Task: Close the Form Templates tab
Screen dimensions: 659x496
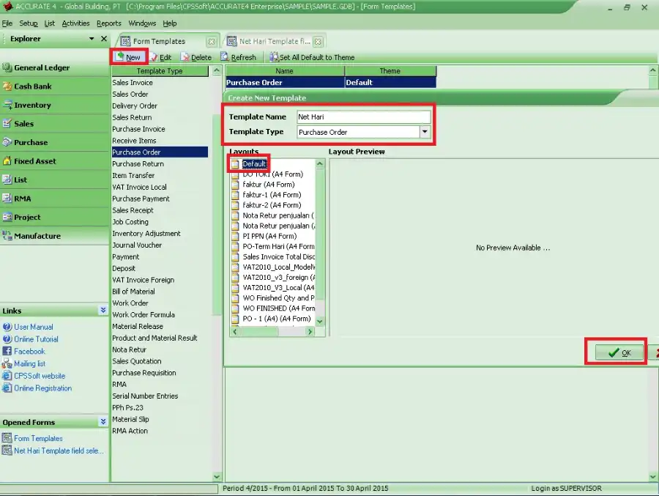Action: [212, 41]
